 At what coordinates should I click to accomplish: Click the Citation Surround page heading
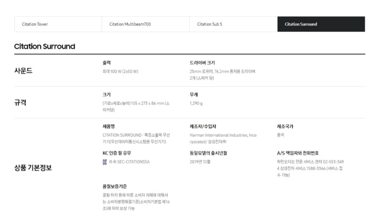pyautogui.click(x=44, y=46)
